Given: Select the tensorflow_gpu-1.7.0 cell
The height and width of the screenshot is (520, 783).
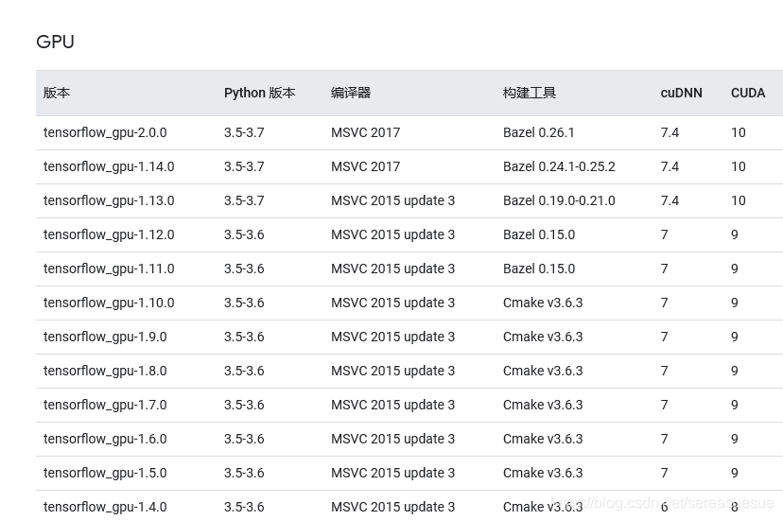Looking at the screenshot, I should pyautogui.click(x=105, y=405).
